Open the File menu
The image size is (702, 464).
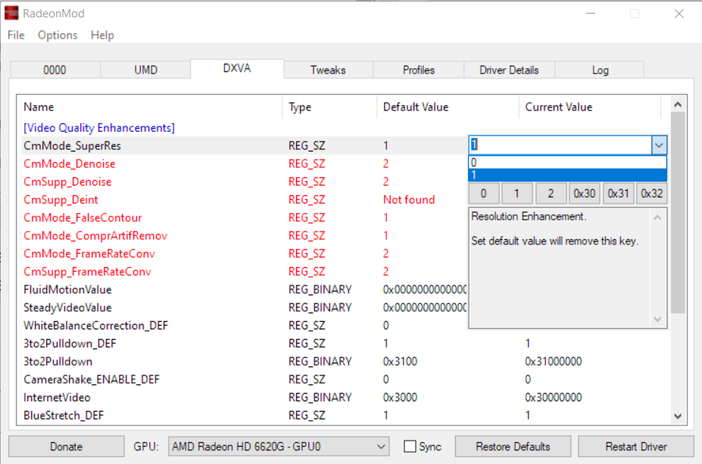point(16,35)
